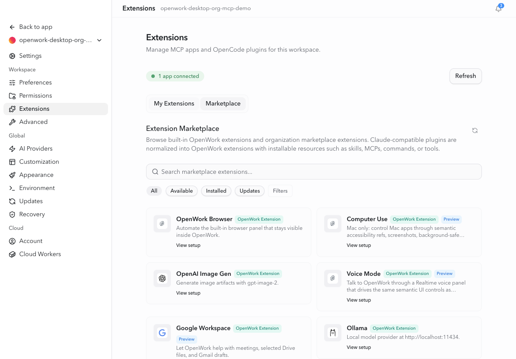The image size is (516, 359).
Task: Click the workspace color avatar circle
Action: pos(12,40)
